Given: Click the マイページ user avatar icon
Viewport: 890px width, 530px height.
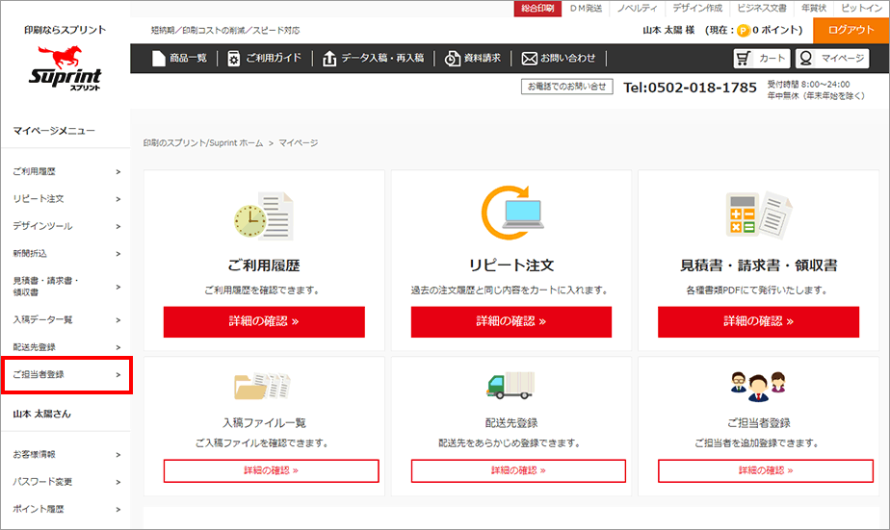Looking at the screenshot, I should pyautogui.click(x=805, y=58).
